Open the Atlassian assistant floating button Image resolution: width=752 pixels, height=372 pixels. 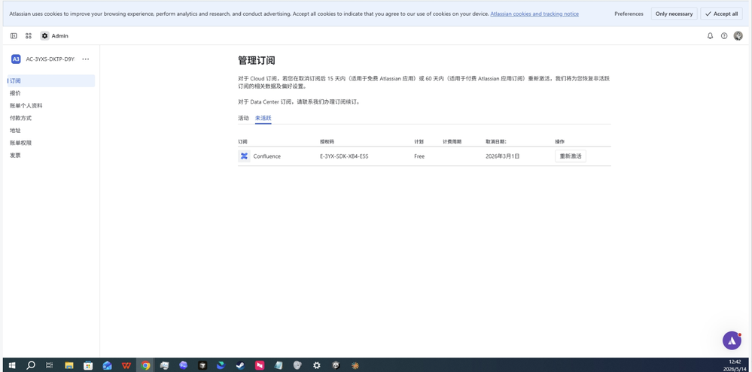click(732, 340)
